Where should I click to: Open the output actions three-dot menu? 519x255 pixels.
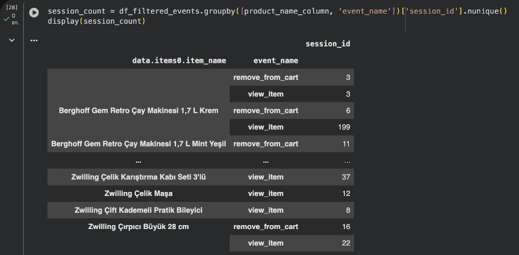34,40
